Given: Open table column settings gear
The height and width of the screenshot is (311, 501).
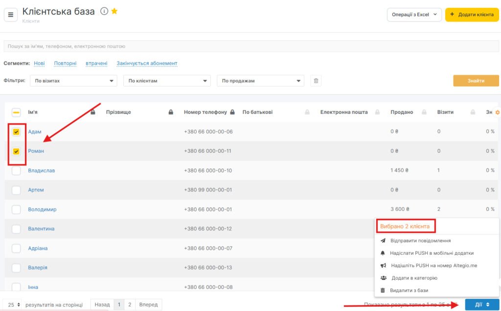Looking at the screenshot, I should click(498, 112).
